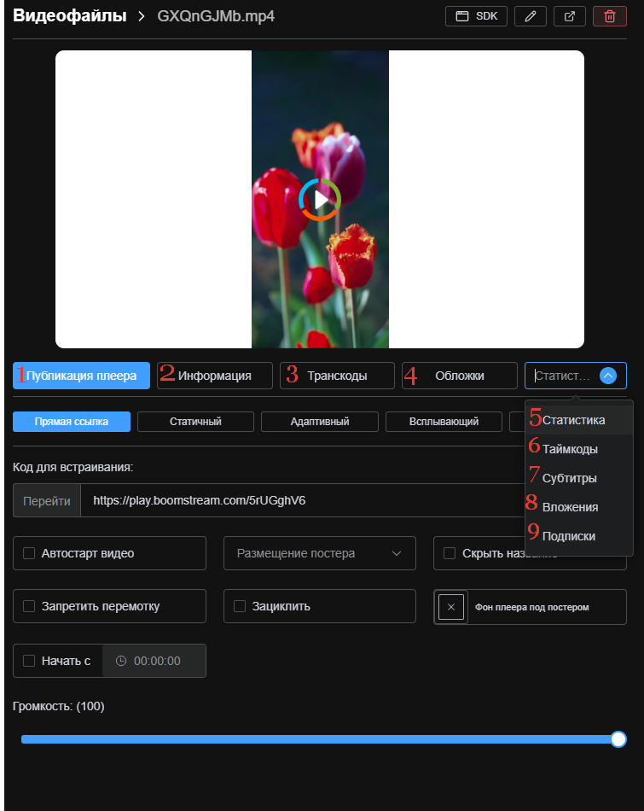This screenshot has height=811, width=644.
Task: Select Адаптивный embed type
Action: [x=319, y=422]
